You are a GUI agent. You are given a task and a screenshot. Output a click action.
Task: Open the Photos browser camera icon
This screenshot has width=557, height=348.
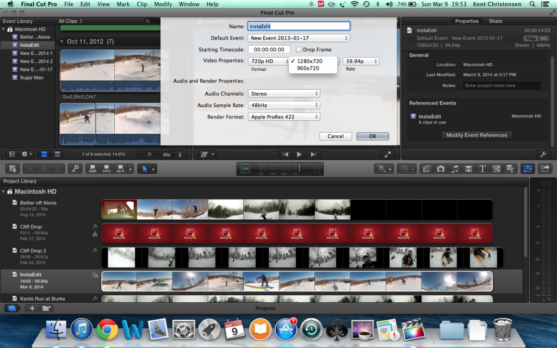tap(441, 169)
